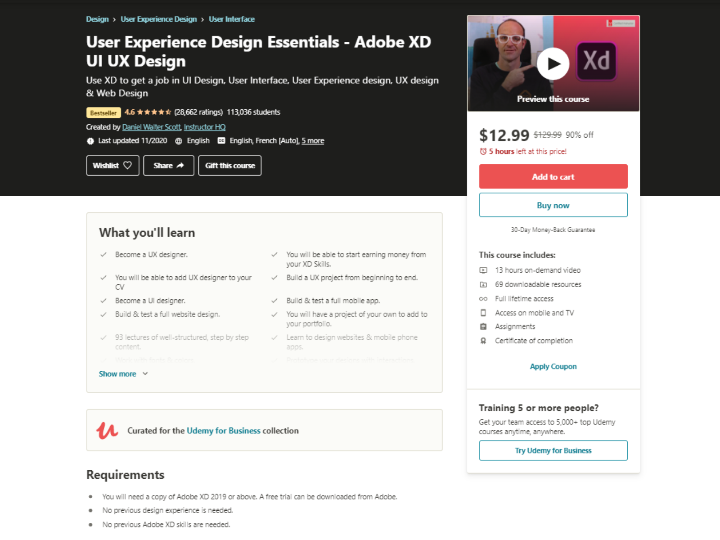The height and width of the screenshot is (540, 720).
Task: Click the Buy now button
Action: [553, 205]
